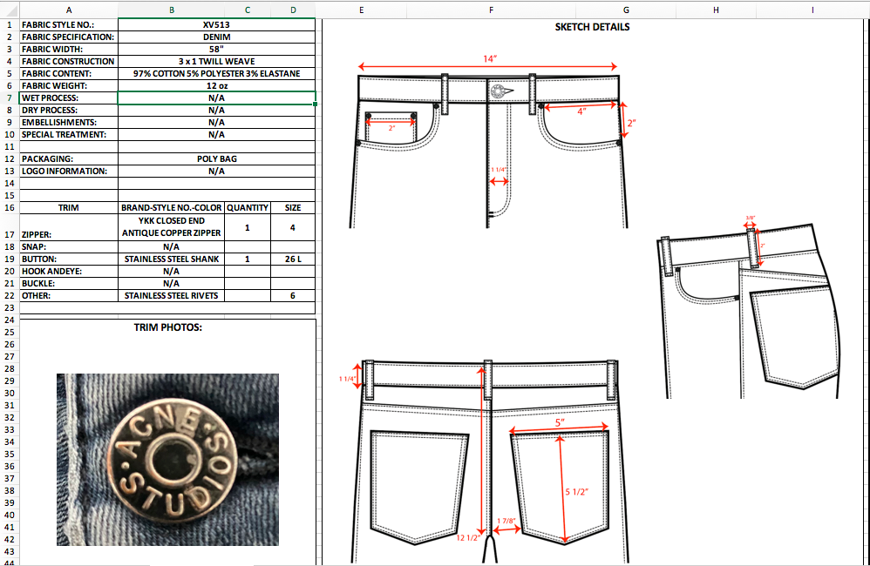Select column I header
Screen dimensions: 870x566
812,10
